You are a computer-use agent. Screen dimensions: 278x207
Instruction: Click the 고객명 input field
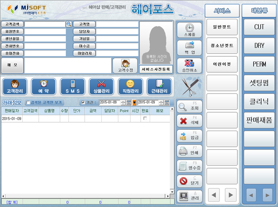click(117, 24)
